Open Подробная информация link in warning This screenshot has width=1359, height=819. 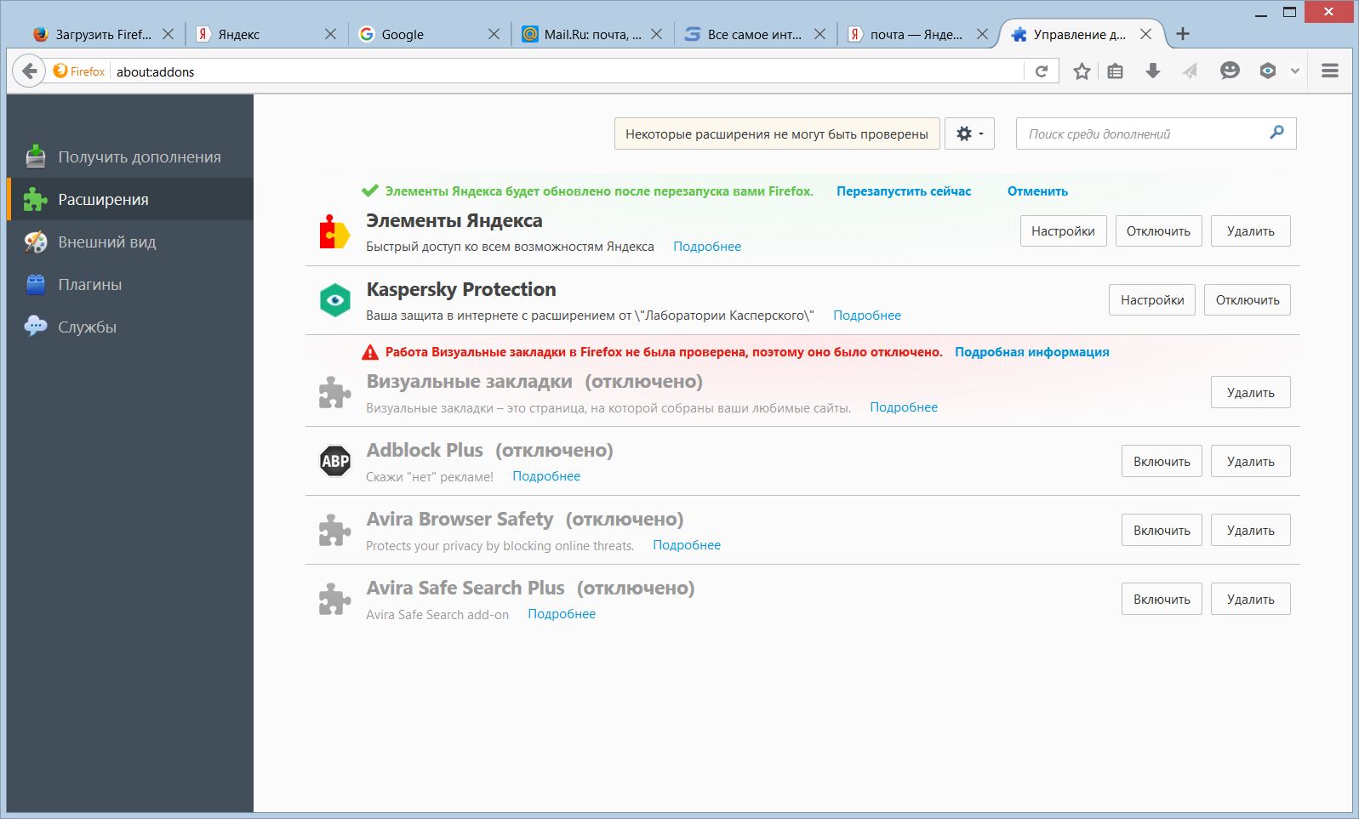click(x=1032, y=352)
